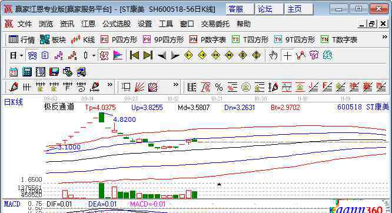Open the calculator icon
This screenshot has width=392, height=213.
26,72
